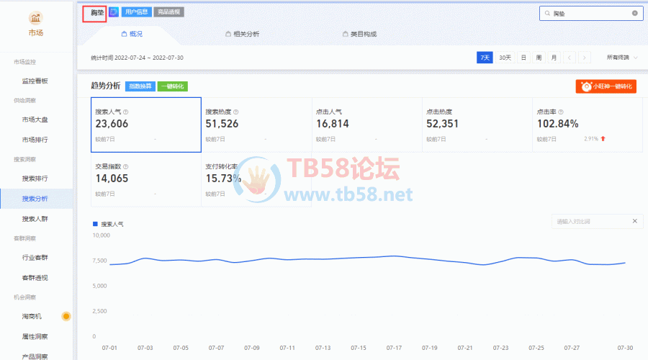Screen dimensions: 648x360
Task: Click the 小旺神一键转化 orange button
Action: click(x=606, y=86)
